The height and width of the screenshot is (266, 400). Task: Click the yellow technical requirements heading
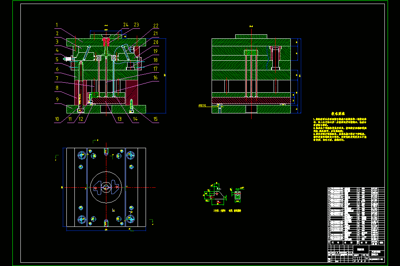(x=338, y=114)
